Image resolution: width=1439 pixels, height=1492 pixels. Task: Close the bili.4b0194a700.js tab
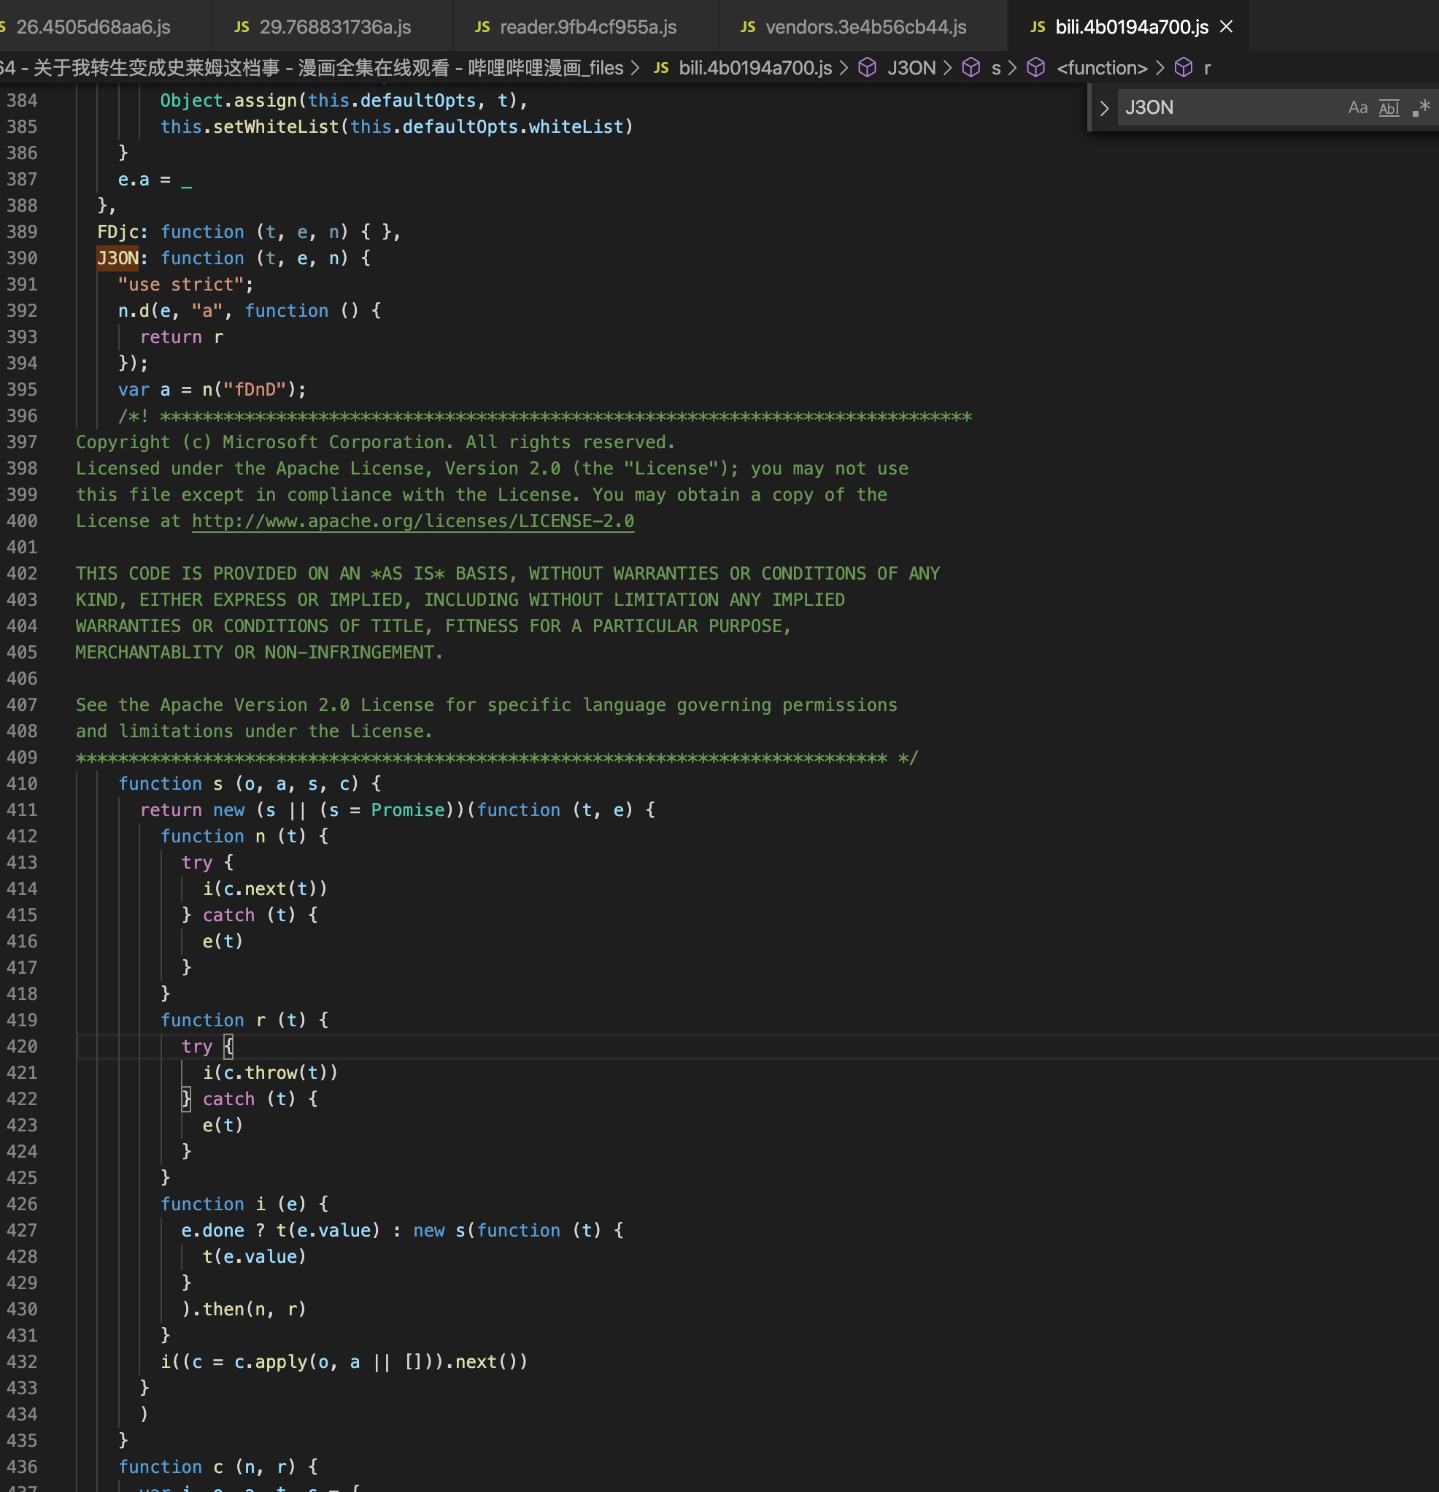tap(1226, 26)
